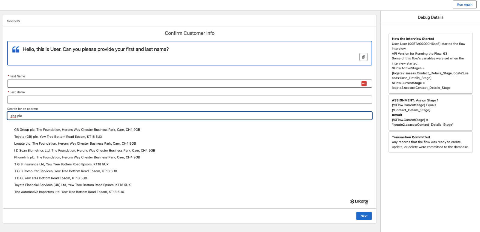Click the Next button
Image resolution: width=480 pixels, height=232 pixels.
point(364,216)
